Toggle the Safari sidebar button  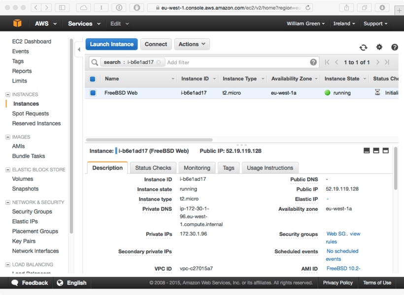click(x=62, y=8)
